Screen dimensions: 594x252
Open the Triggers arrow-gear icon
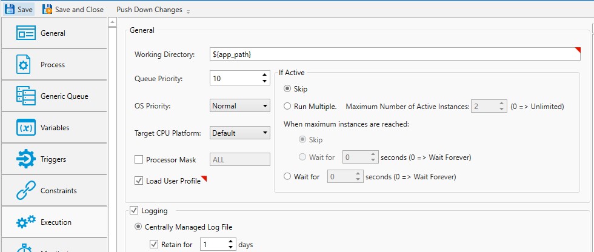(x=26, y=159)
